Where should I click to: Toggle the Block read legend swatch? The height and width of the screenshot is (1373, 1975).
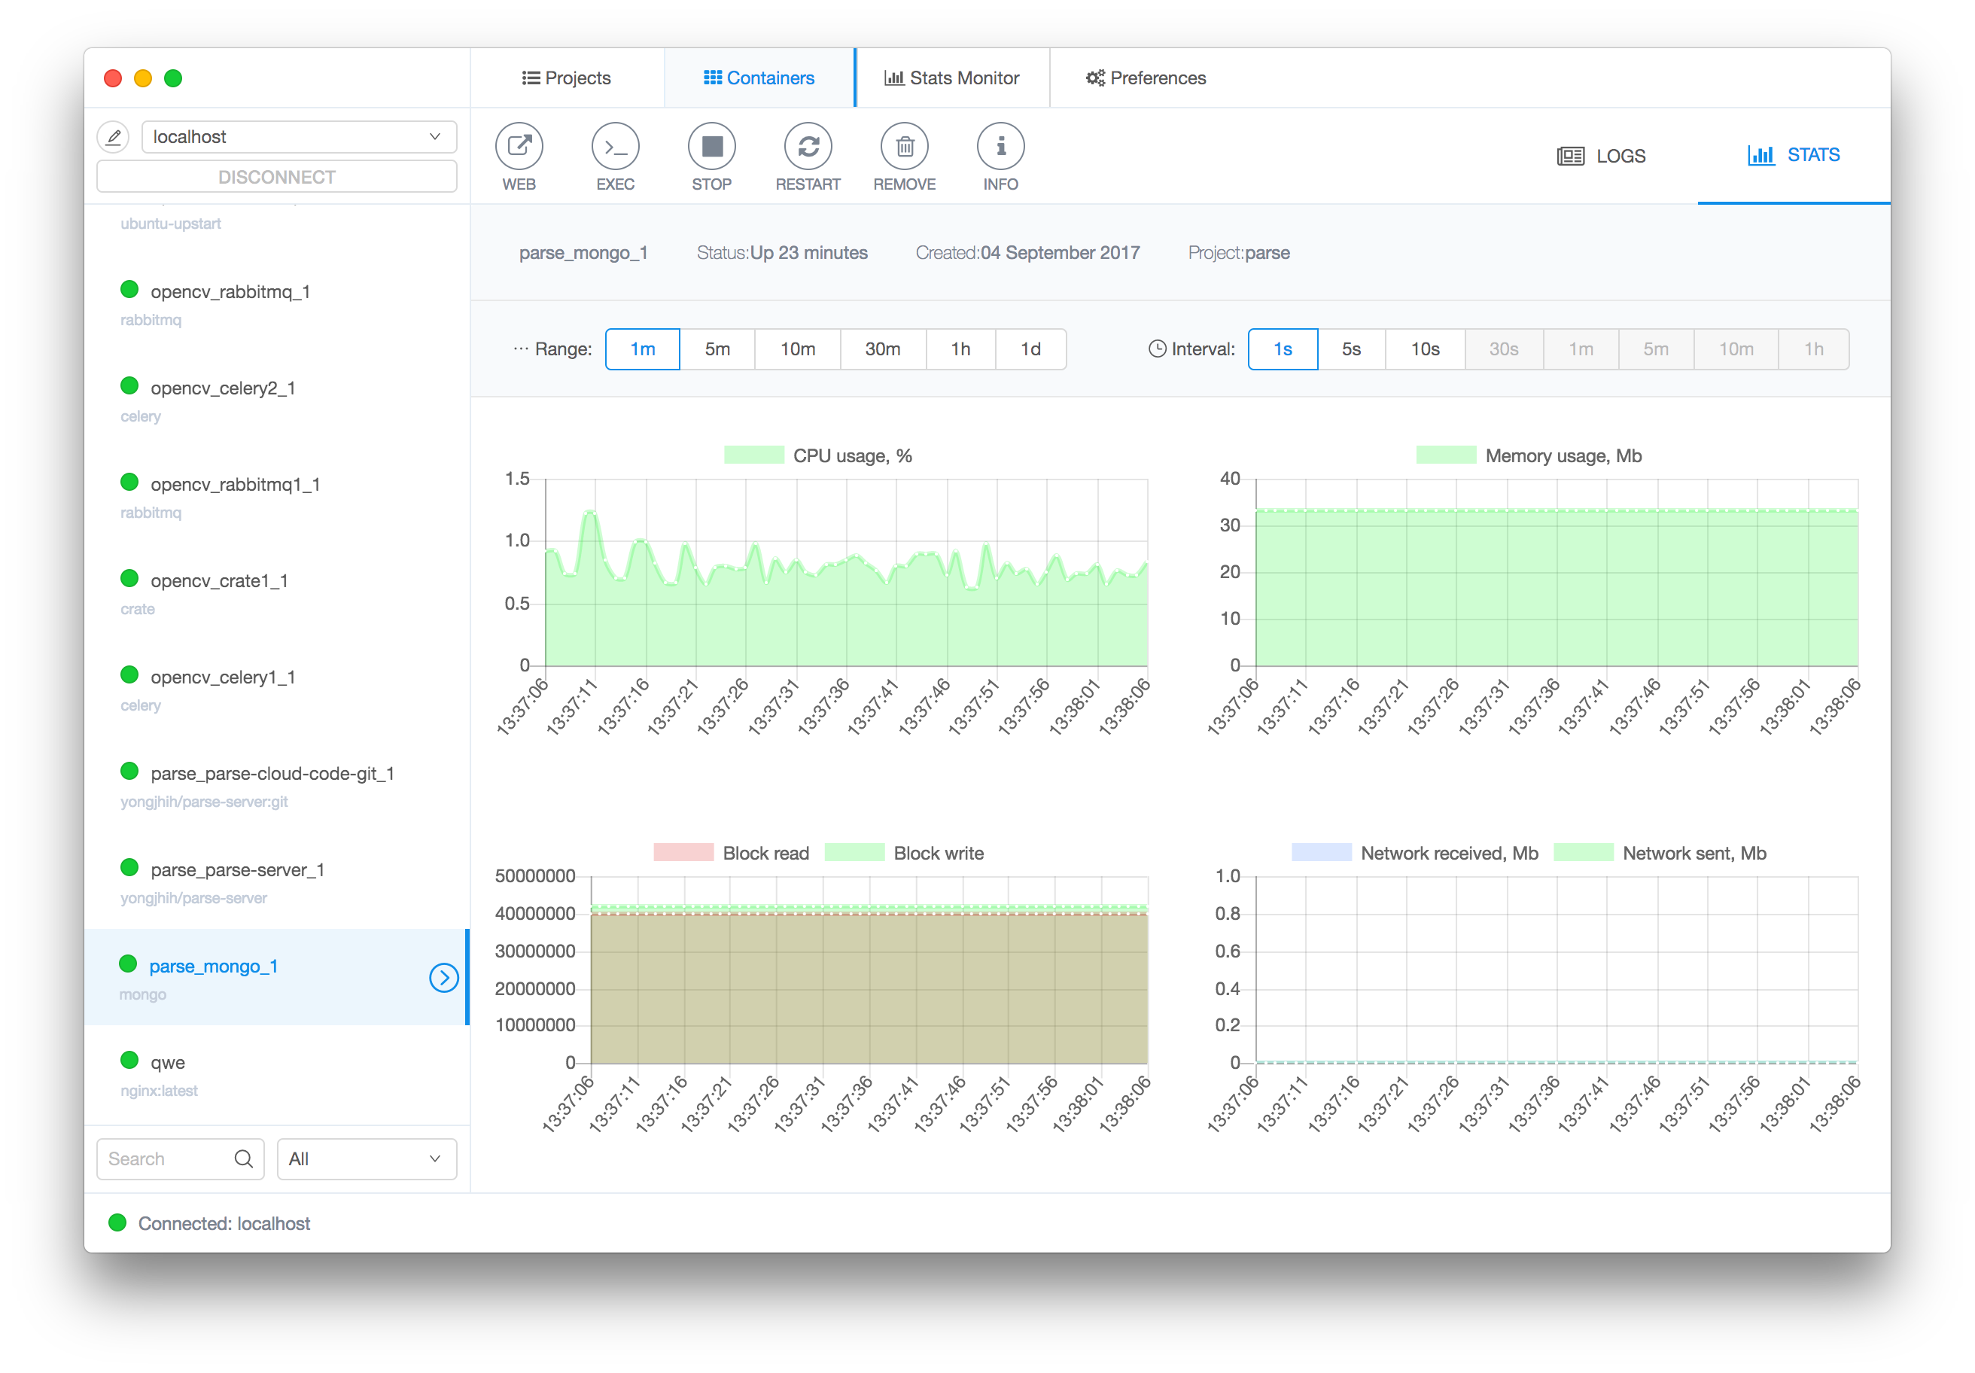pyautogui.click(x=683, y=853)
